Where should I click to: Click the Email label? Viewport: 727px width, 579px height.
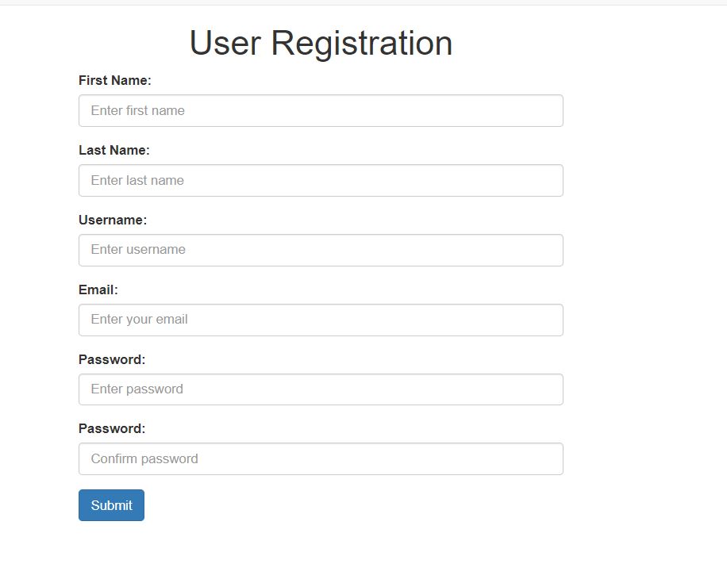point(97,289)
